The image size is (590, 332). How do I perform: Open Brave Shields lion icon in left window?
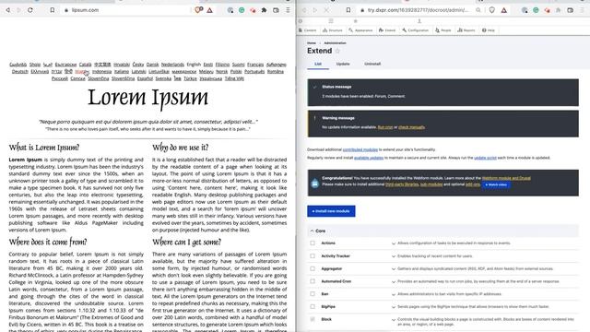(x=198, y=10)
